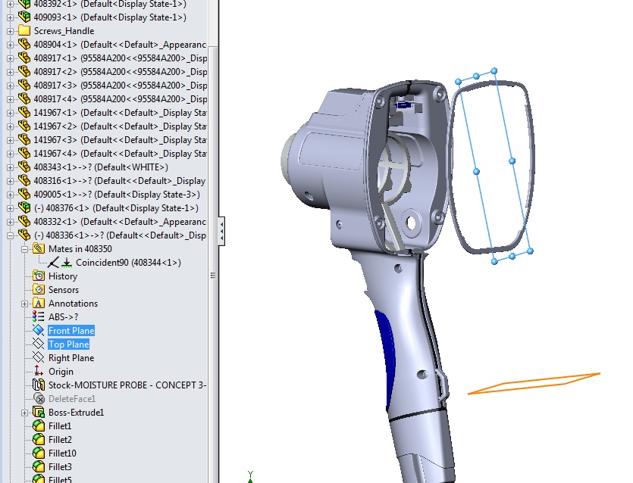Click the 408917<1> component icon
The height and width of the screenshot is (483, 633).
[x=24, y=58]
